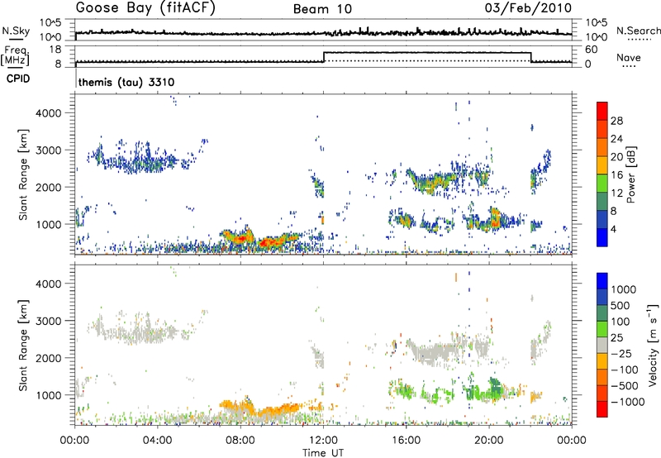Click the red top segment of power color bar
This screenshot has height=458, width=661.
(602, 111)
